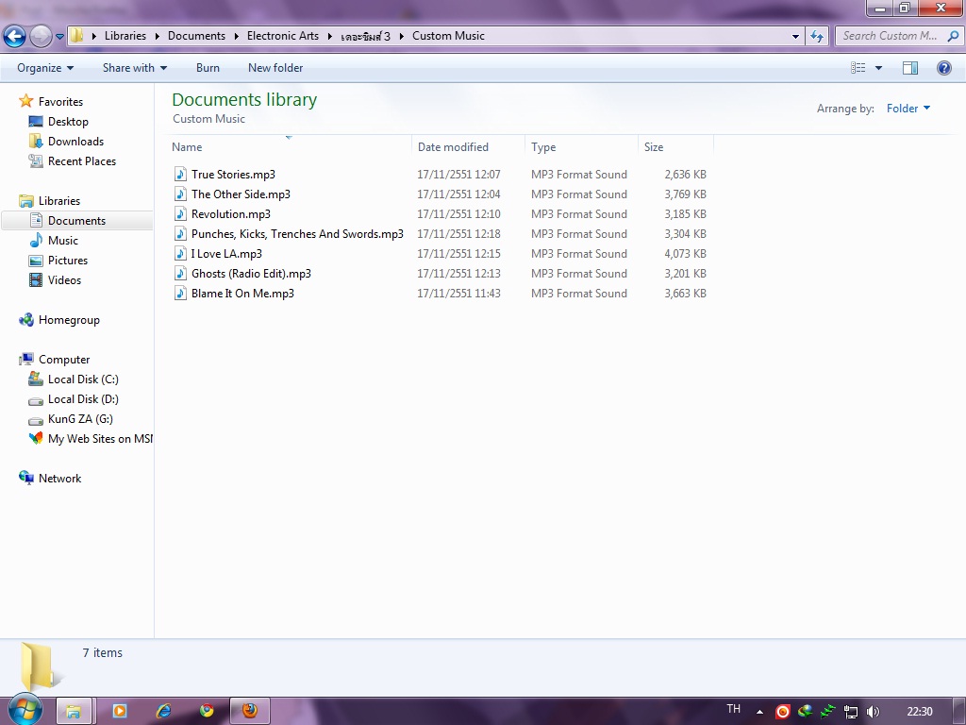Open Google Chrome from taskbar
Screen dimensions: 966x725
(207, 712)
